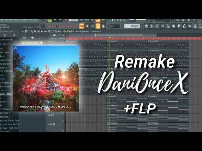Image resolution: width=202 pixels, height=151 pixels.
Task: Select the slice tool in Playlist toolbar
Action: [49, 31]
